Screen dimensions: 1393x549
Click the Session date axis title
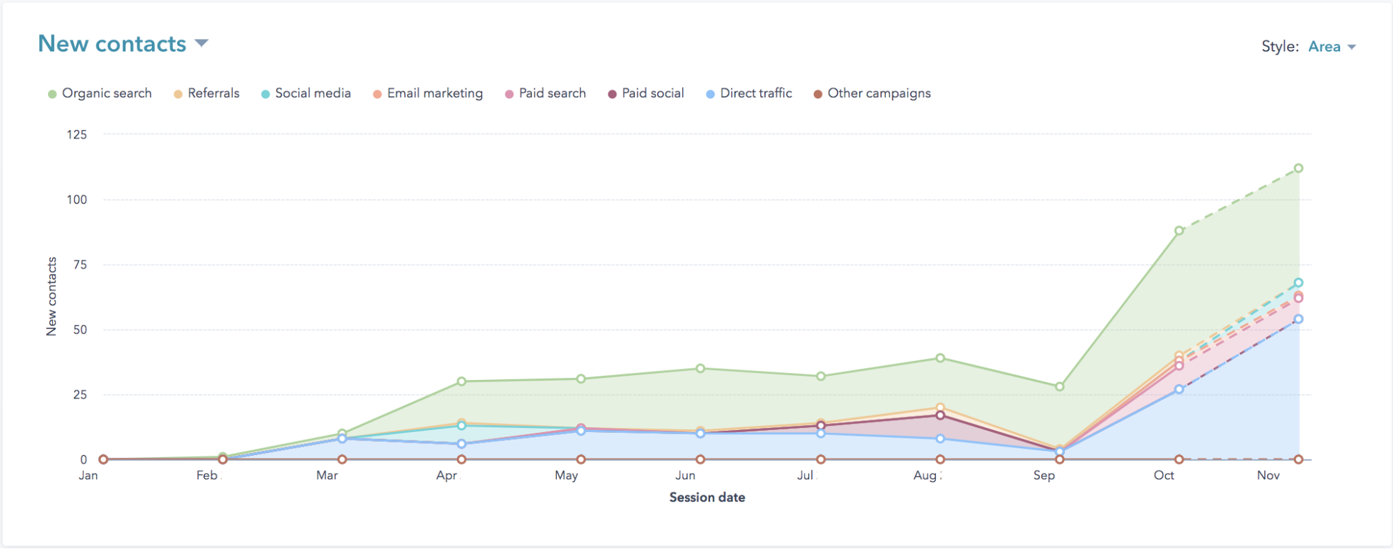[707, 498]
